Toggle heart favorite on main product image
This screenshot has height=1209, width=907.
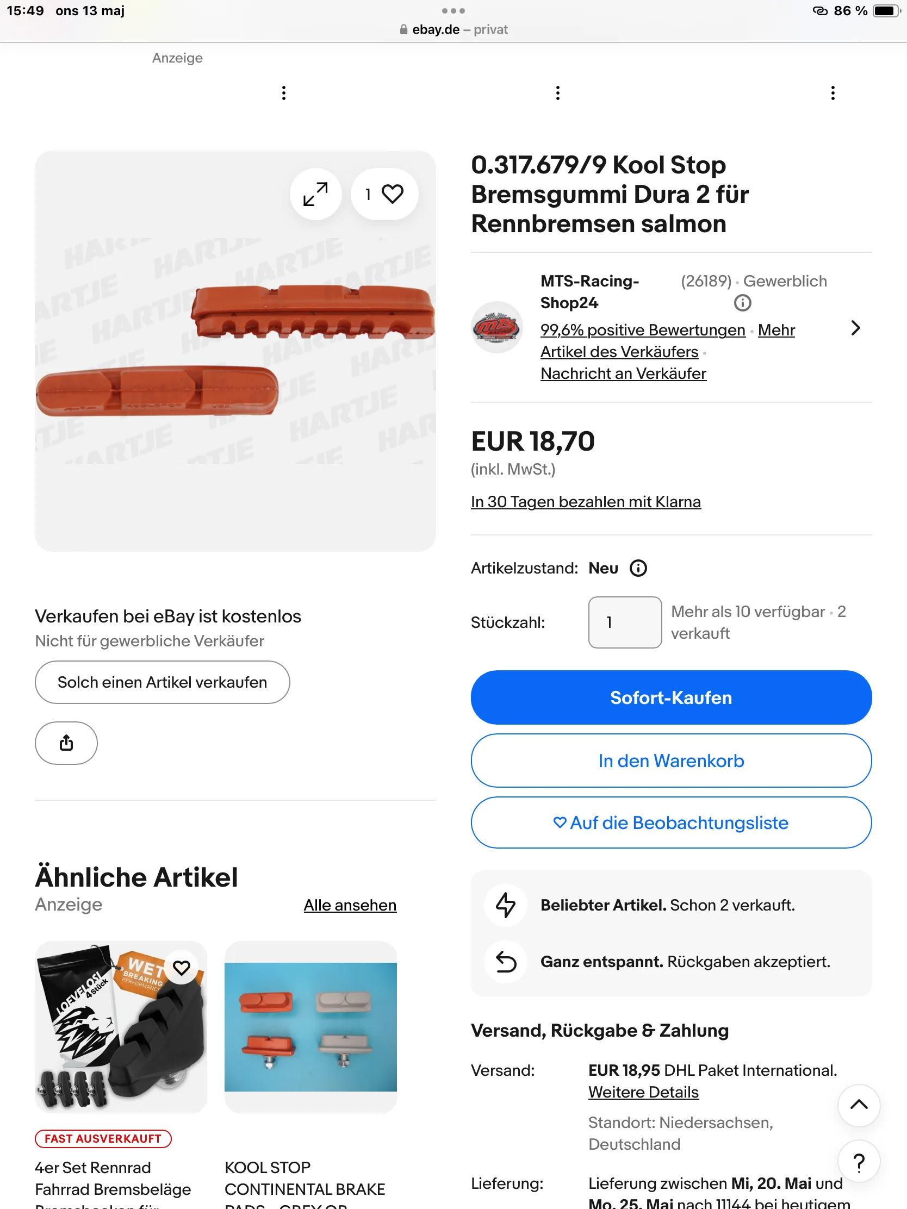click(x=384, y=194)
